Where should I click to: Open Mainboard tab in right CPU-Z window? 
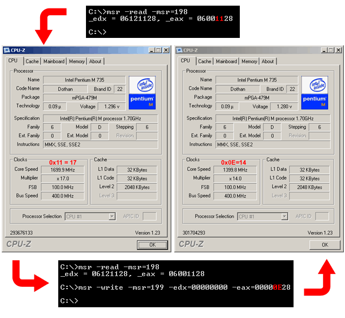(x=226, y=62)
